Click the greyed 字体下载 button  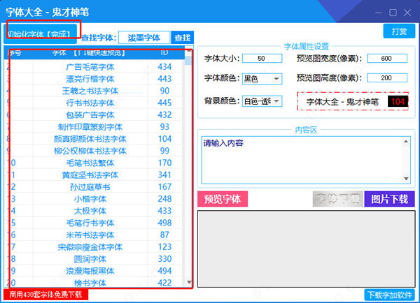pos(338,199)
